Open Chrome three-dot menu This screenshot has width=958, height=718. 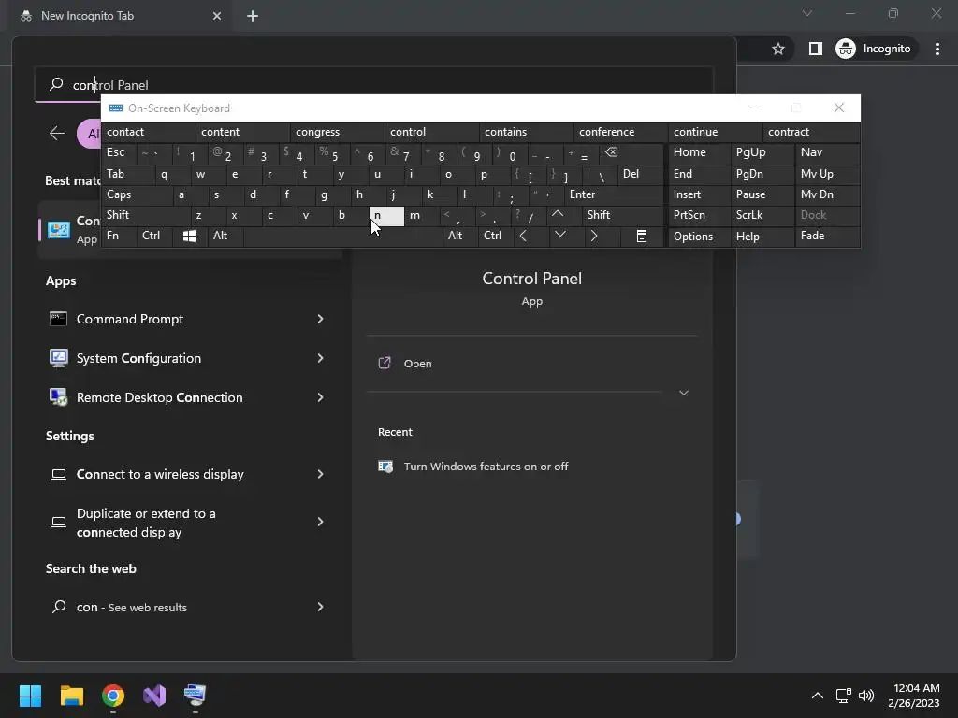(937, 49)
